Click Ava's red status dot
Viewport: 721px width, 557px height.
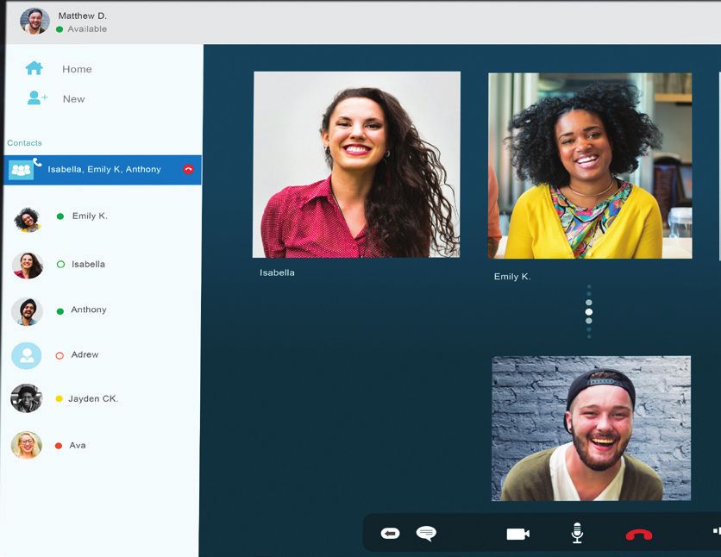pos(59,445)
